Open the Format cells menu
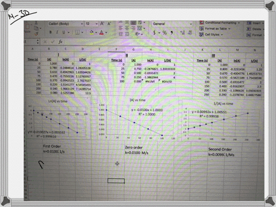 click(x=255, y=35)
